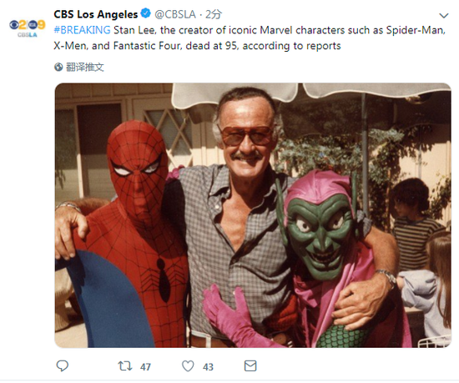459x383 pixels.
Task: Translate tweet via 翻译推文 link
Action: pos(85,67)
